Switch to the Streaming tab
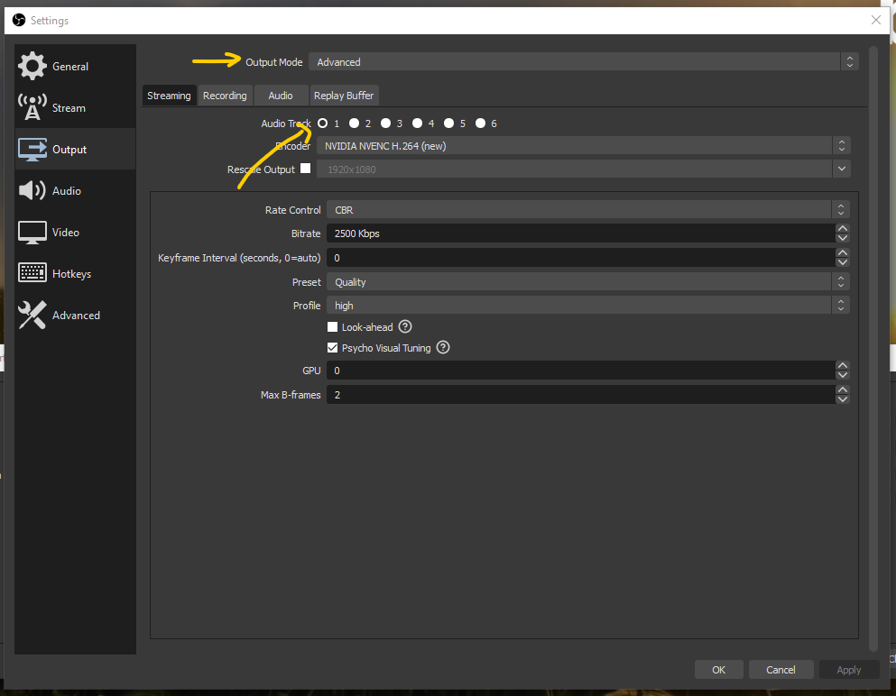The image size is (896, 696). pos(169,96)
